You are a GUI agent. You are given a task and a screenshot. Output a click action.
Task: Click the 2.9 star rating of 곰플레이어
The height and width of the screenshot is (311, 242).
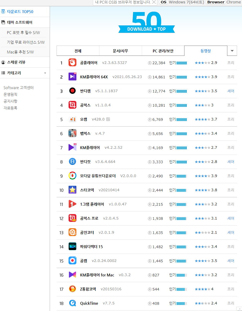[206, 63]
